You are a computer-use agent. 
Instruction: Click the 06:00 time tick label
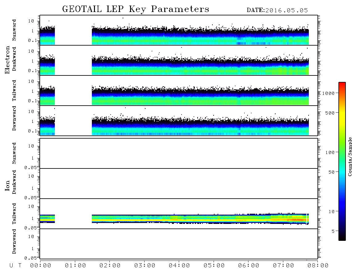coord(249,266)
